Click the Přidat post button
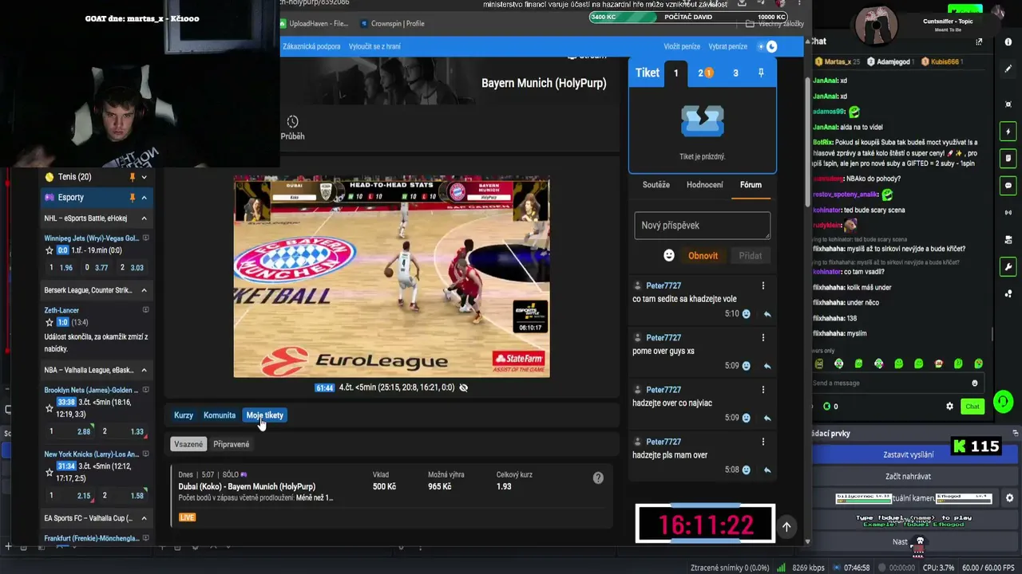The image size is (1022, 574). (x=751, y=256)
